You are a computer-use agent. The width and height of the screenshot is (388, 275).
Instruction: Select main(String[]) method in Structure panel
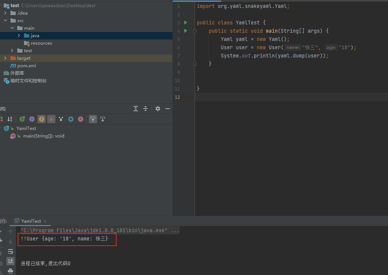pos(43,136)
